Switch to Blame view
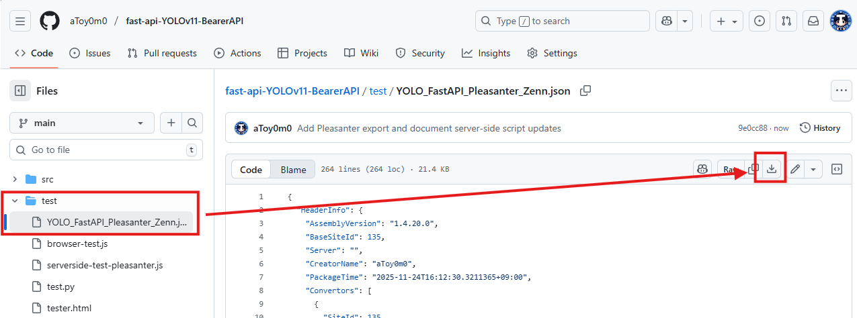857x318 pixels. click(293, 170)
